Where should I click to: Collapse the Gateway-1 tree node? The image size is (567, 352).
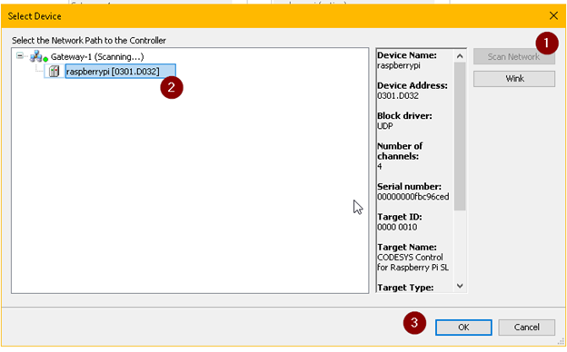(x=20, y=55)
